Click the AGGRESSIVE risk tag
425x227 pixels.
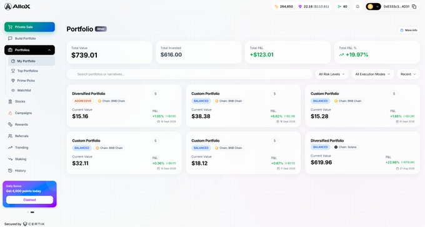pyautogui.click(x=83, y=101)
